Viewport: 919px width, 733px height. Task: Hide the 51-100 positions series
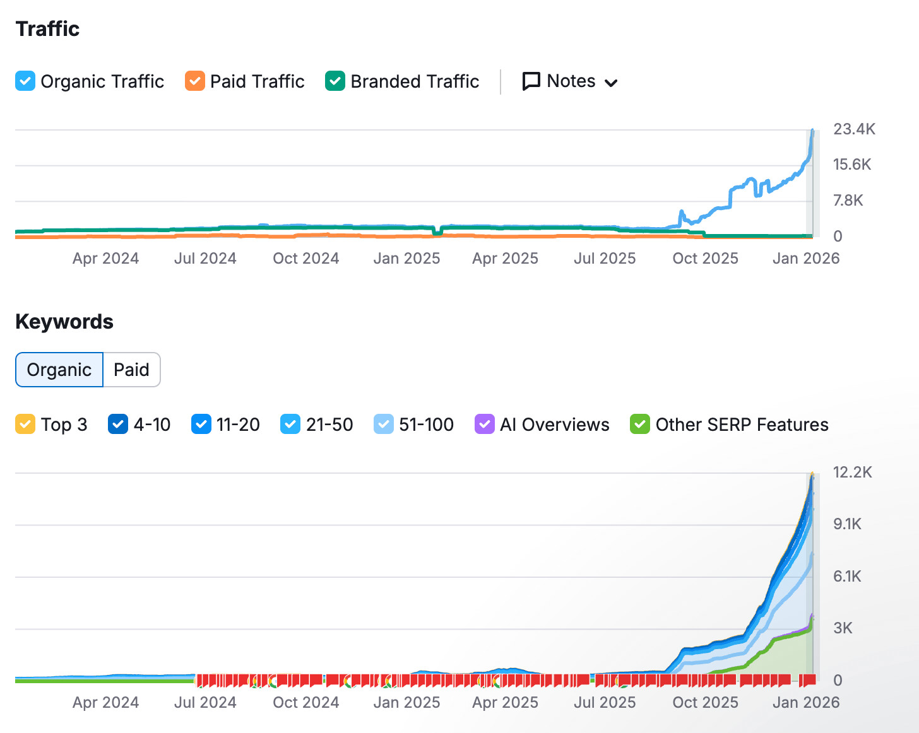383,425
